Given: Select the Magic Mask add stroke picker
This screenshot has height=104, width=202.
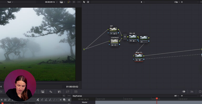Looking at the screenshot, I should coord(38,100).
